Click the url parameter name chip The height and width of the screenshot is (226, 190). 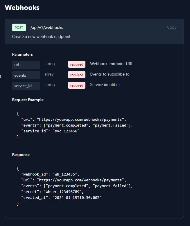tap(26, 65)
